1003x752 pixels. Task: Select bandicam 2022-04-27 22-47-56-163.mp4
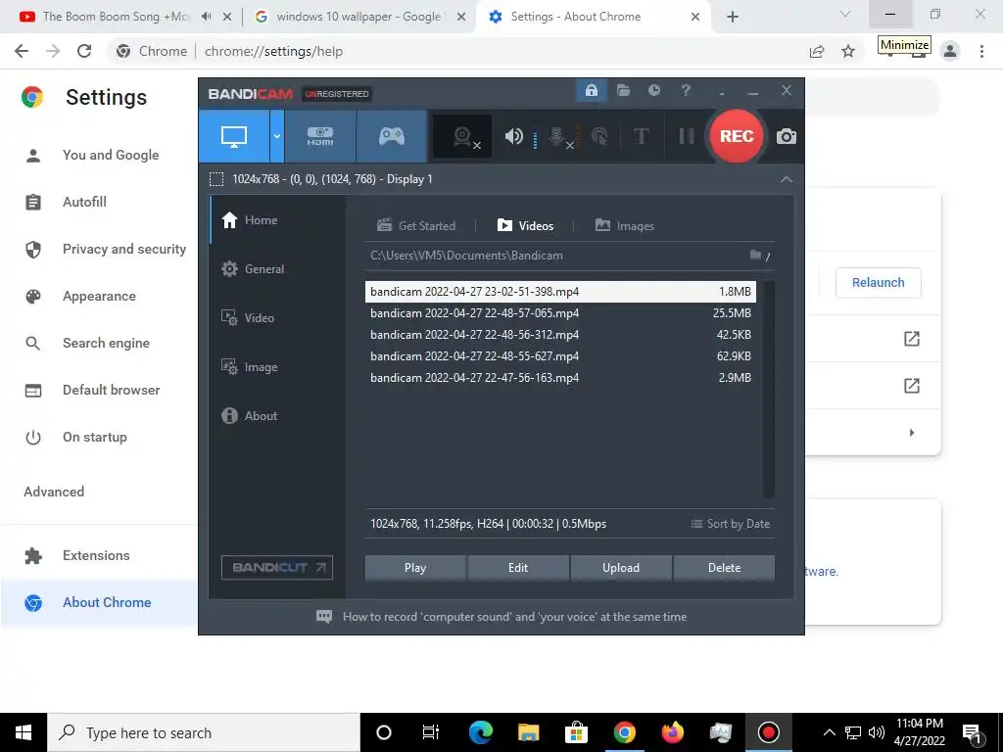[560, 378]
